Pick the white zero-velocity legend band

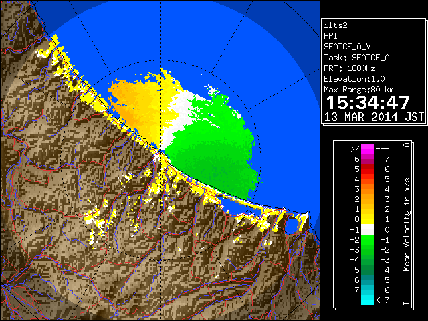(x=368, y=229)
